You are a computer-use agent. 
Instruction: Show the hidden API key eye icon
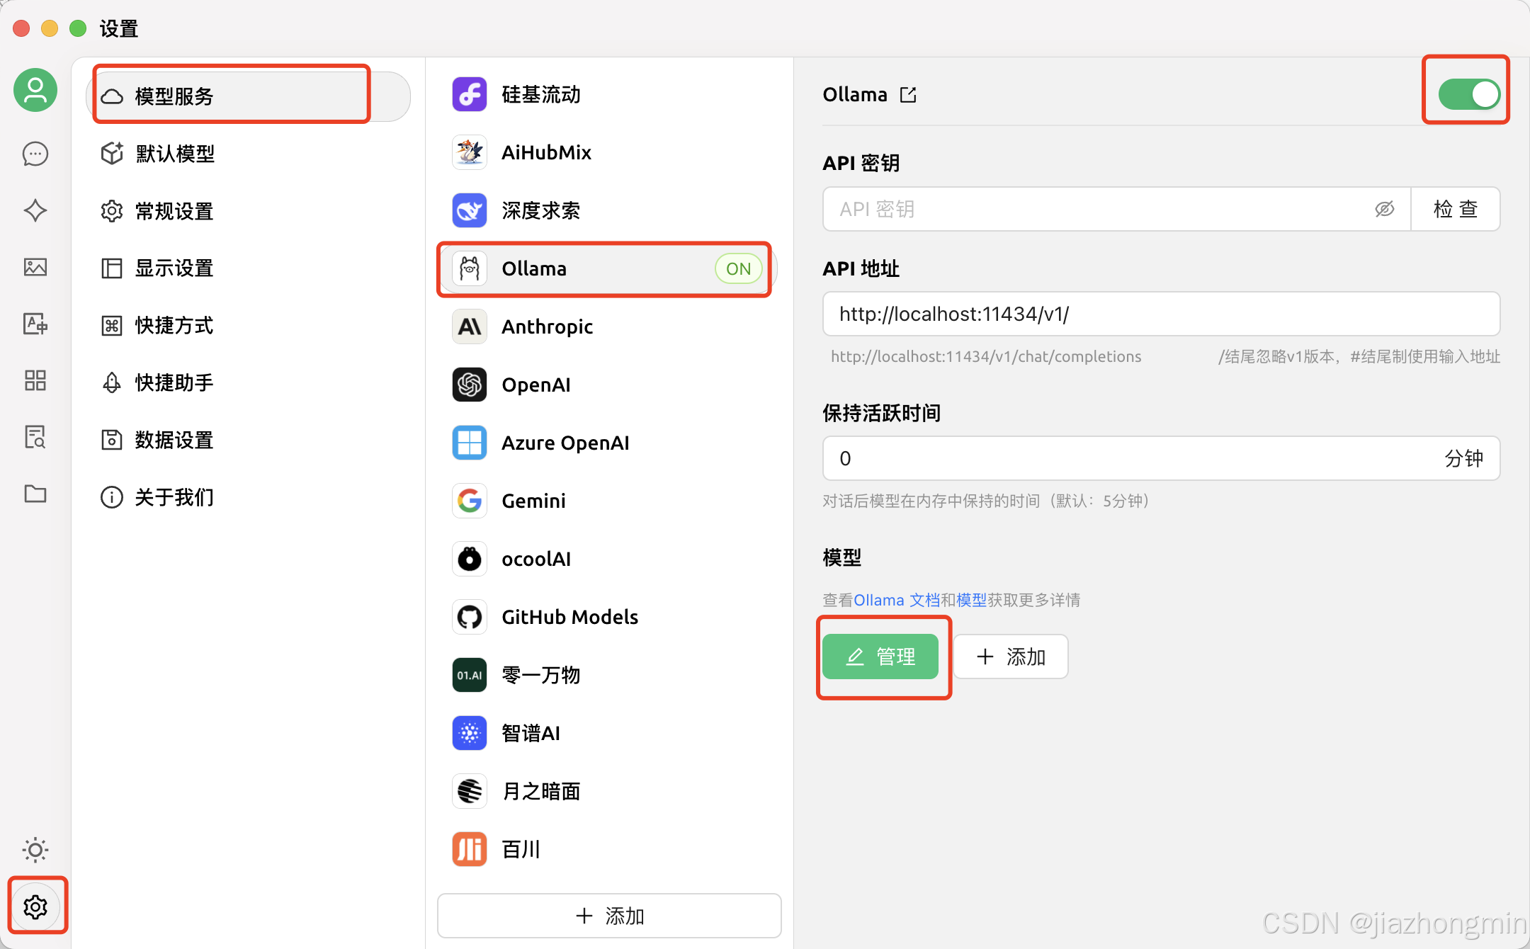coord(1384,209)
